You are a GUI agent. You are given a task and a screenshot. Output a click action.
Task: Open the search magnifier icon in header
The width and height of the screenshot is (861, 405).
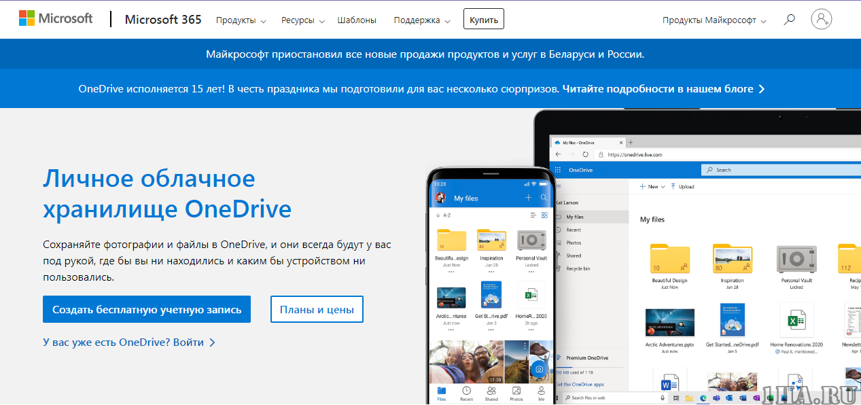click(x=789, y=20)
